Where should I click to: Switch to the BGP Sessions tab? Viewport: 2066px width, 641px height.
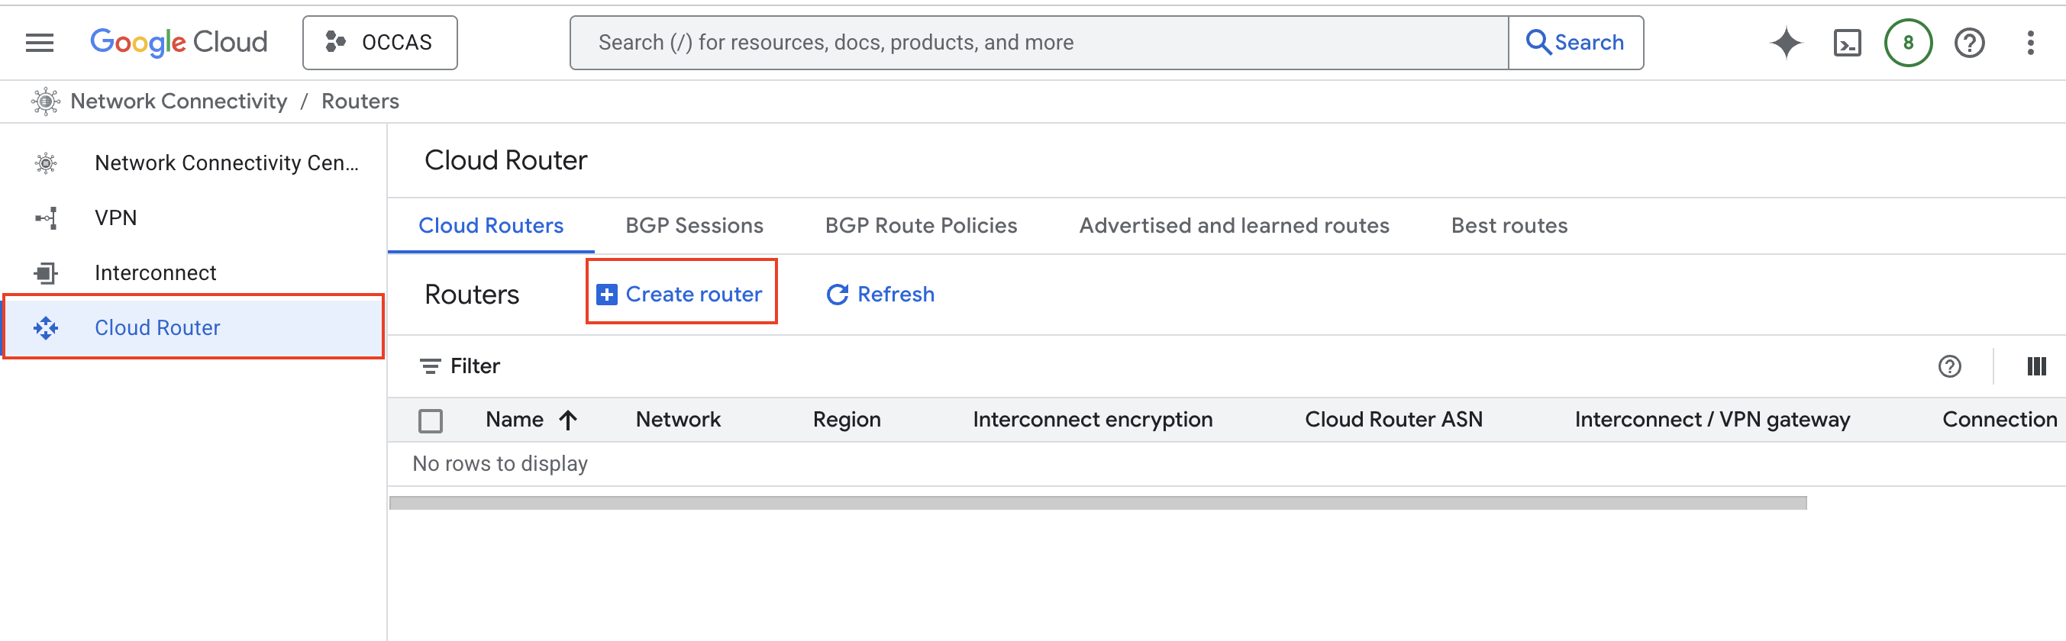[694, 226]
